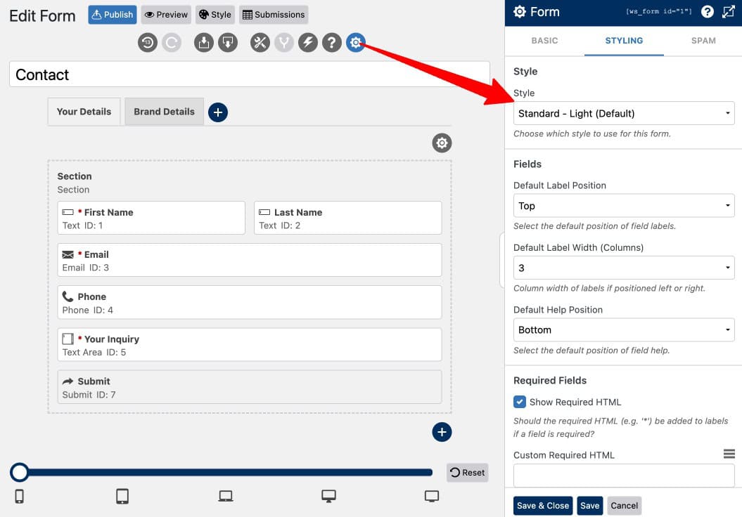Viewport: 742px width, 517px height.
Task: Select the large screen breakpoint icon
Action: pos(432,496)
